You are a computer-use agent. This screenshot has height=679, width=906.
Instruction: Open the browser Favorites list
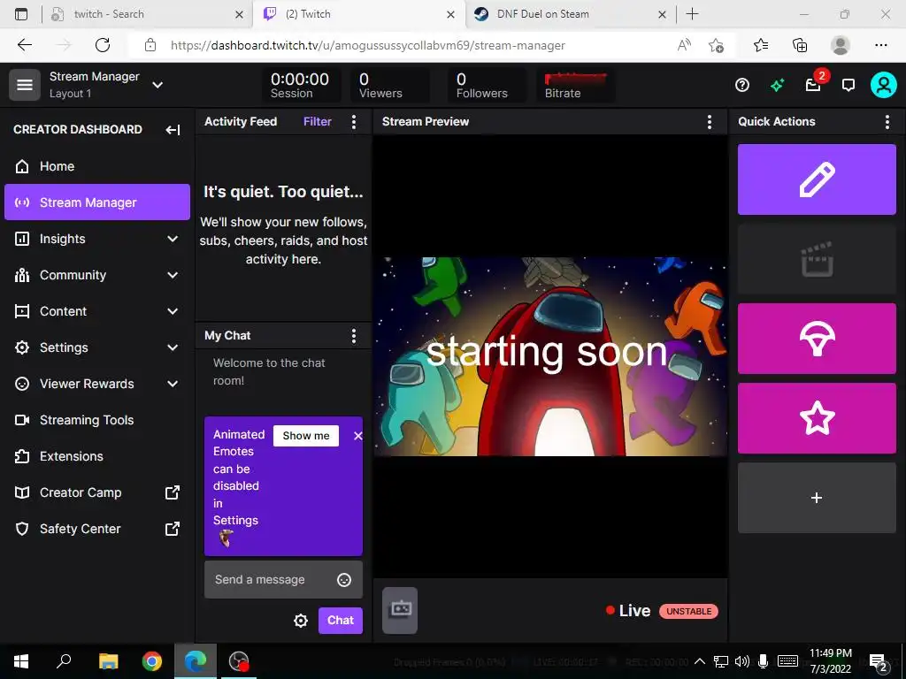coord(761,45)
